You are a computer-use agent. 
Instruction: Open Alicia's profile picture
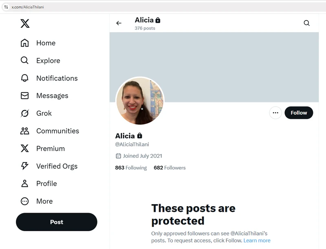click(x=140, y=101)
